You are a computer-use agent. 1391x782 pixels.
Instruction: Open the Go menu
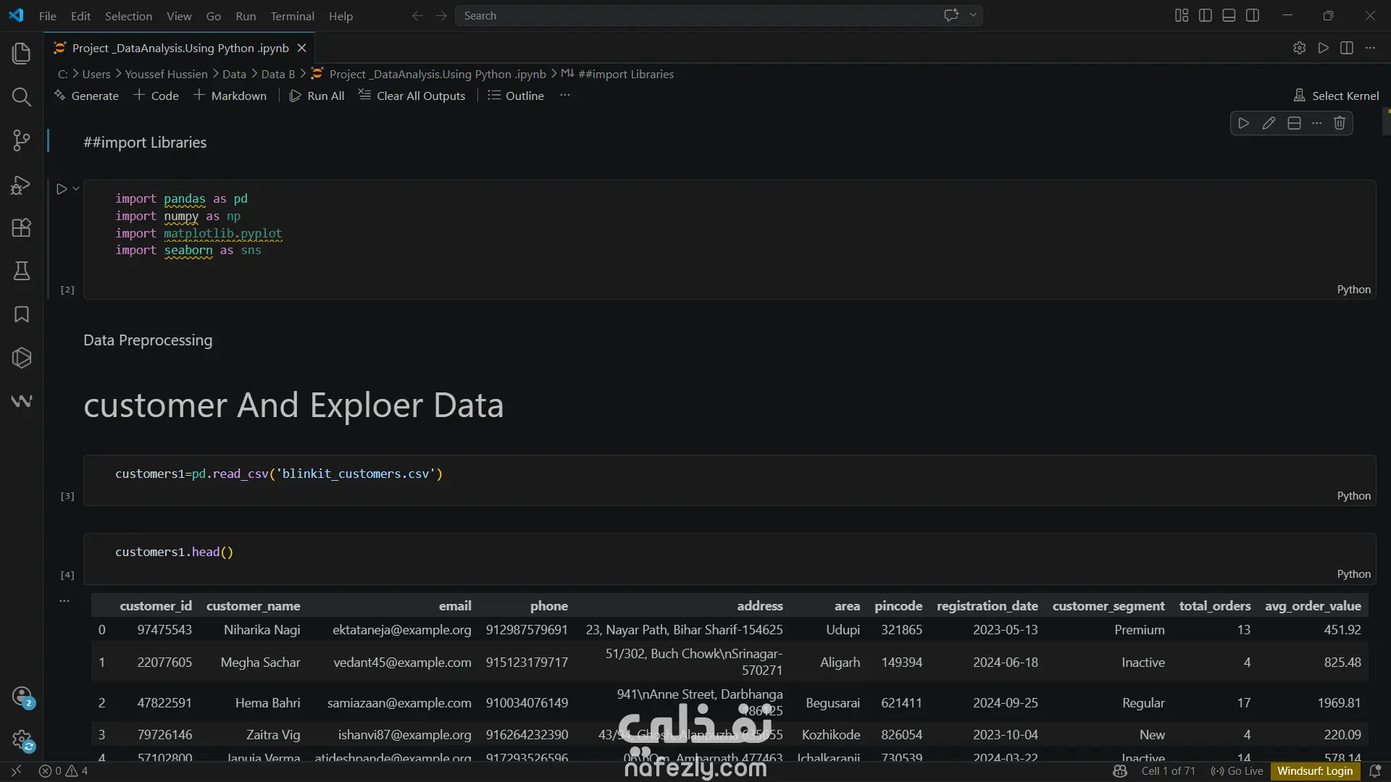(x=213, y=16)
